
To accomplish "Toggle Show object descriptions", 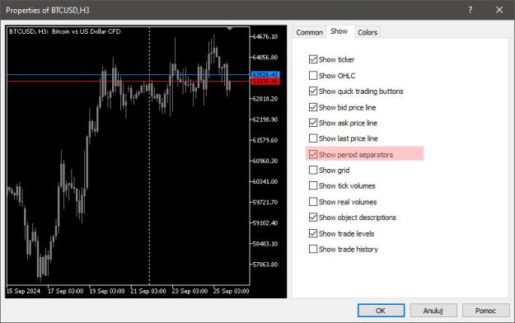I will pos(313,218).
